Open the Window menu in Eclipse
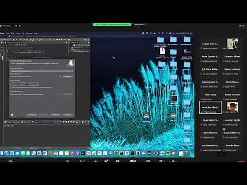 [29, 33]
